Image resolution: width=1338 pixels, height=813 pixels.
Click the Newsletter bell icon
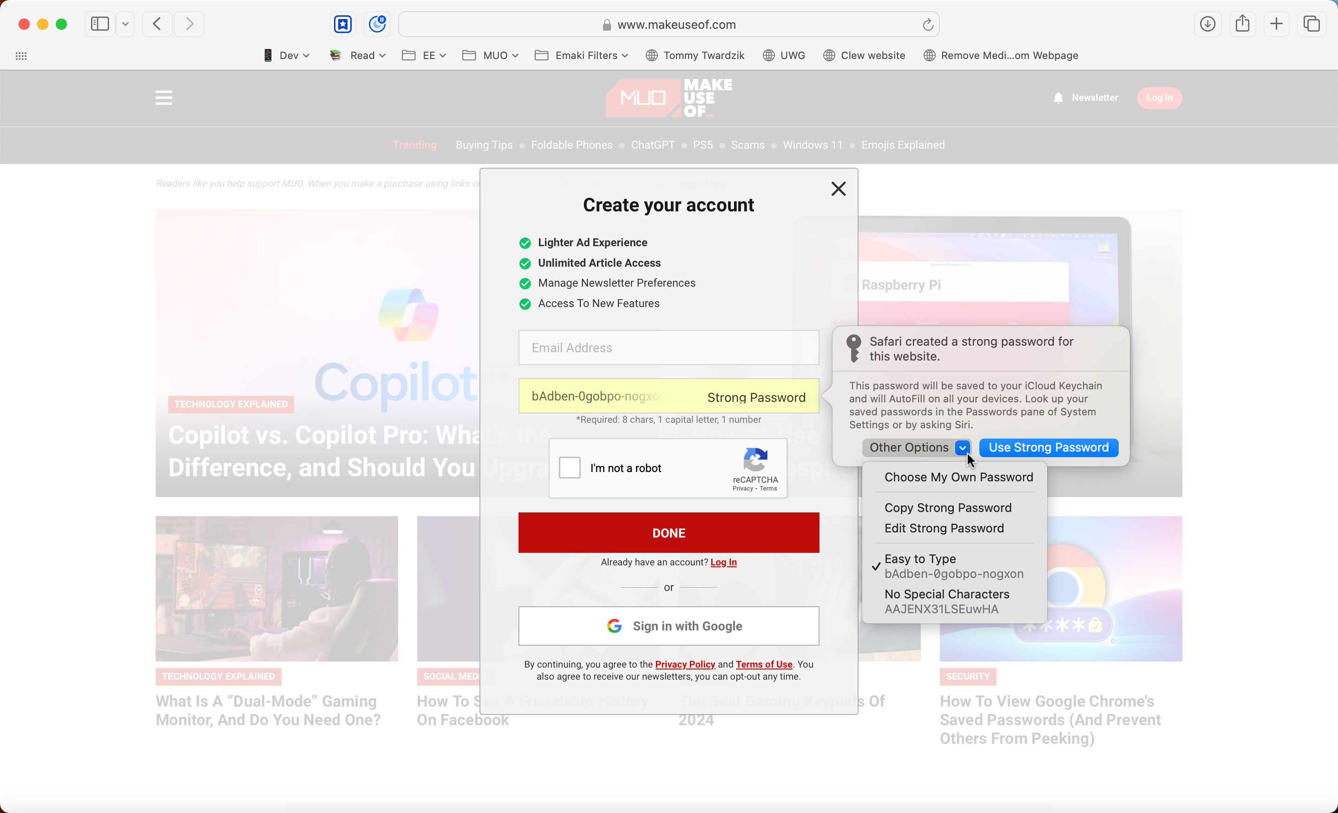pos(1058,98)
